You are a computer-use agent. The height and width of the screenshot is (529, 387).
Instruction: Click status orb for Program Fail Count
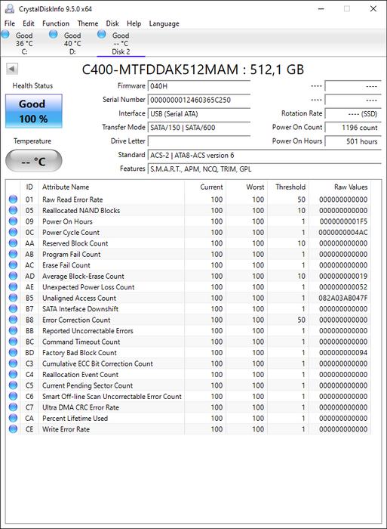coord(13,254)
